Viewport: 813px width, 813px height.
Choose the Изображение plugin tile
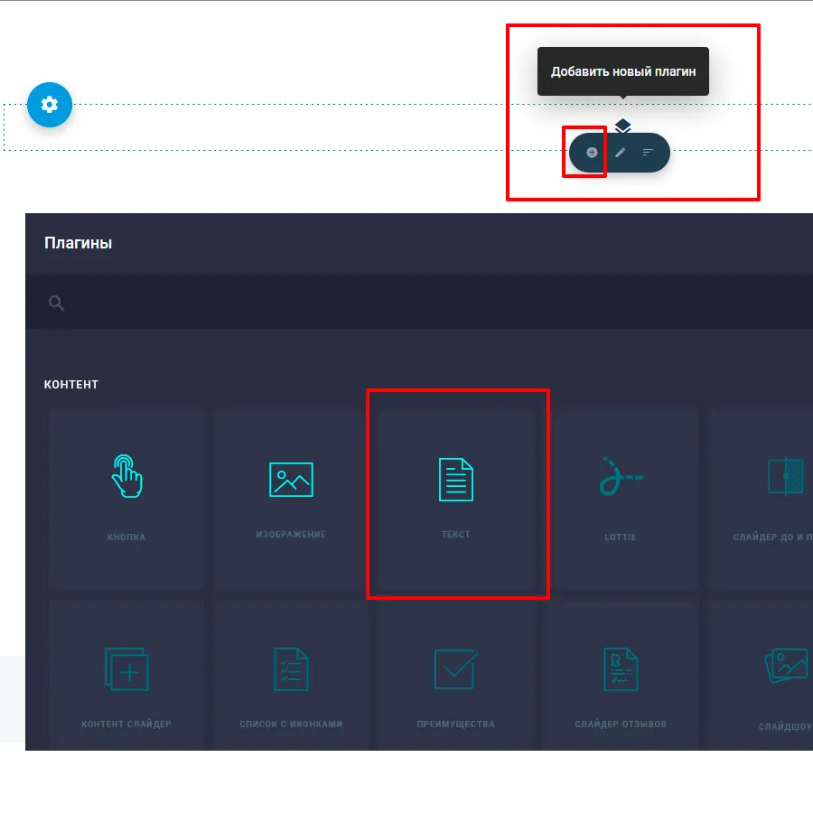[291, 499]
